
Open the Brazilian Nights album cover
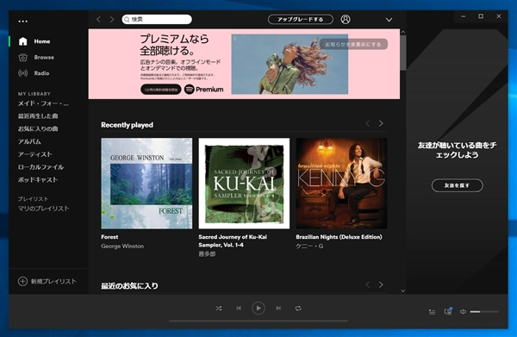pyautogui.click(x=341, y=184)
